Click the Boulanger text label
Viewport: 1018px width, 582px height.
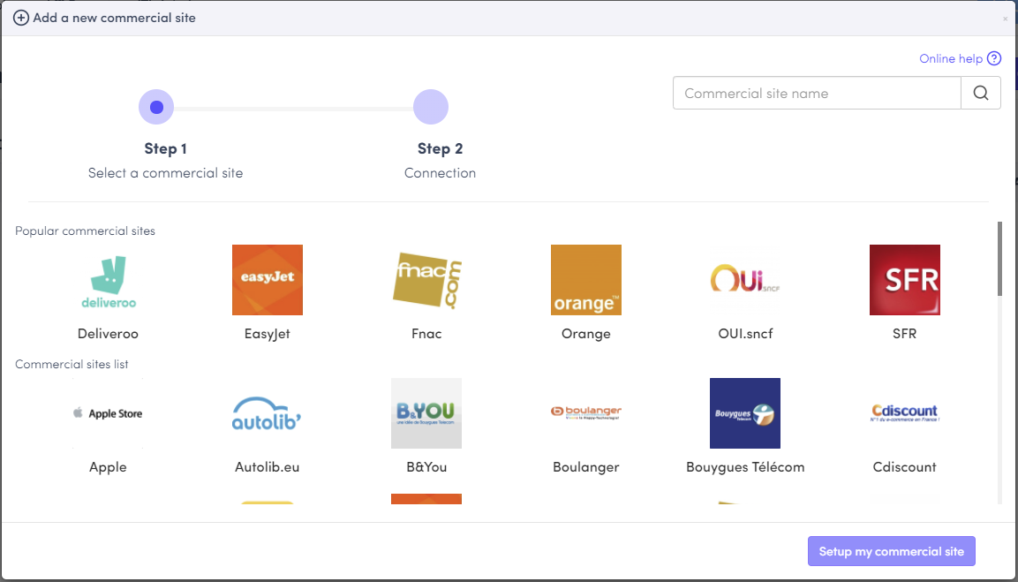coord(586,467)
